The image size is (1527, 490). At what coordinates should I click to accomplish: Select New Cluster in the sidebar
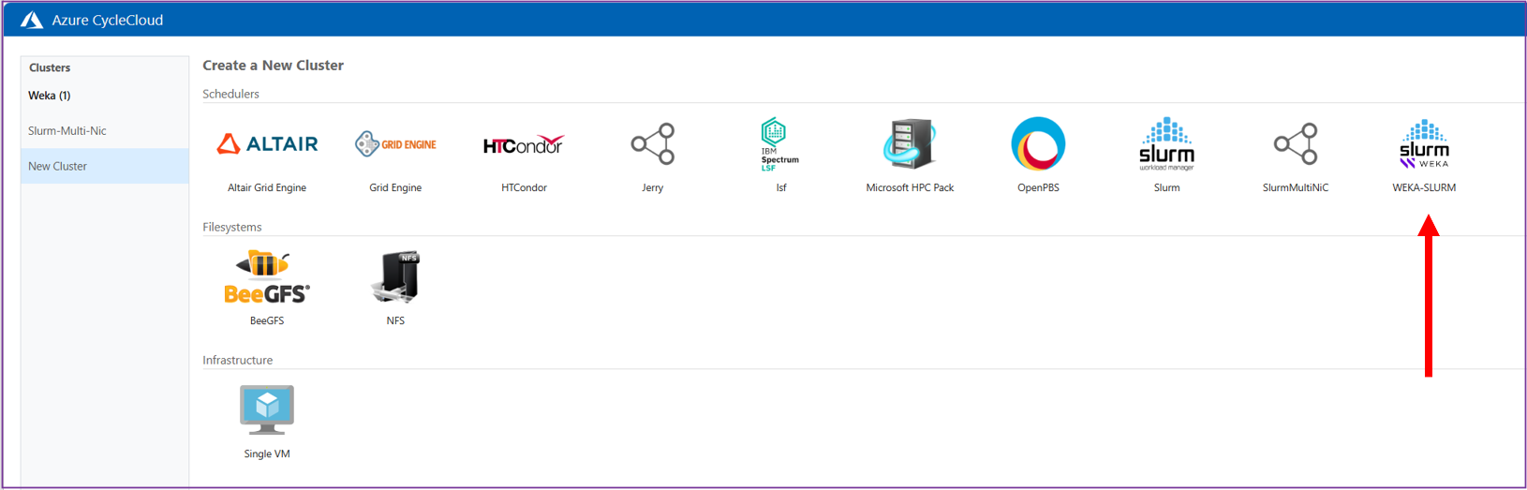[x=104, y=166]
